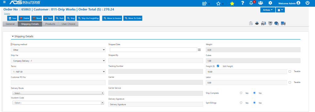Set Split Billings to No
The image size is (315, 112).
click(254, 103)
